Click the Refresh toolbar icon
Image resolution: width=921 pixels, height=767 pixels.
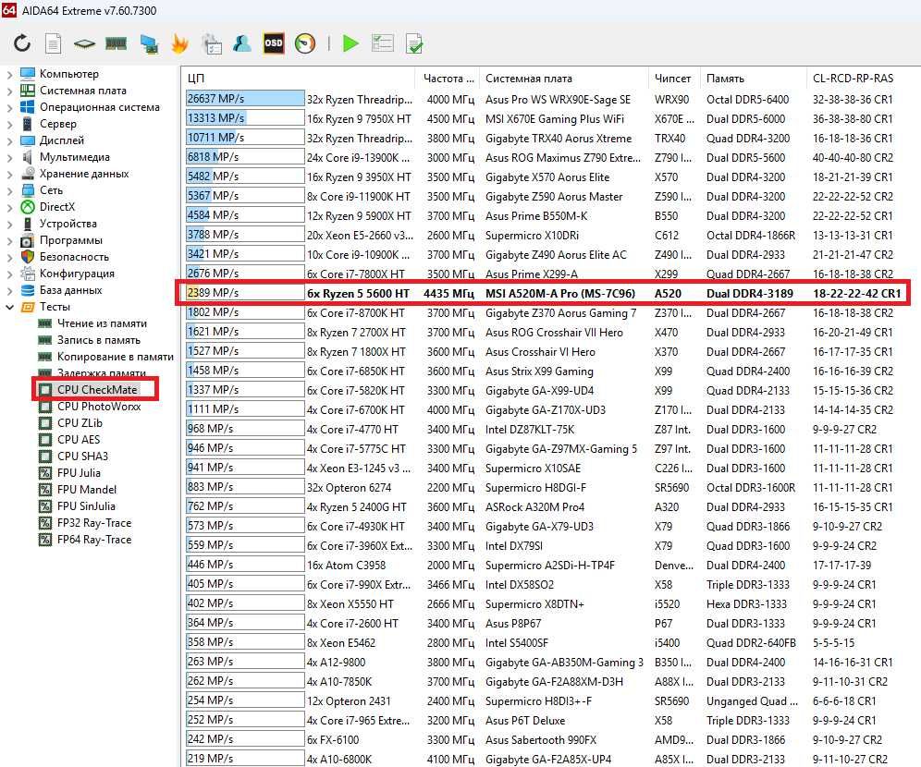(x=22, y=43)
